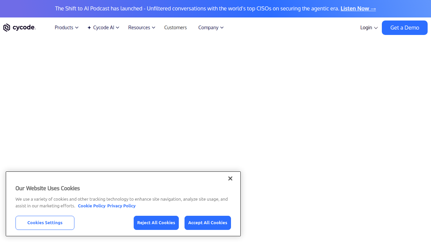
Task: Close the cookie banner with X
Action: pos(230,178)
